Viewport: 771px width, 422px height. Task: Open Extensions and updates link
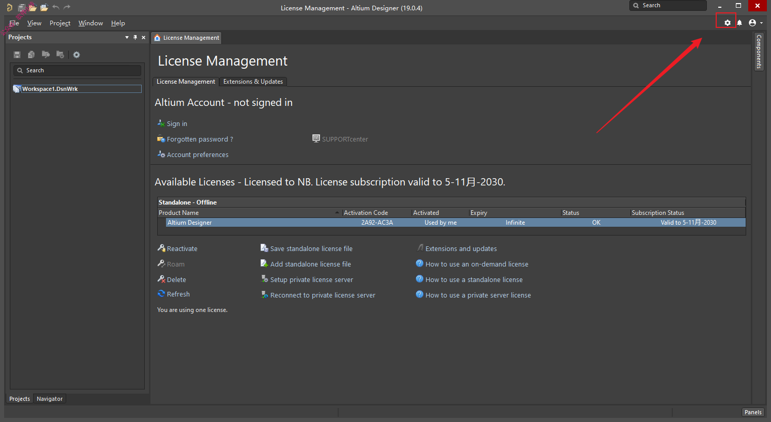coord(461,249)
